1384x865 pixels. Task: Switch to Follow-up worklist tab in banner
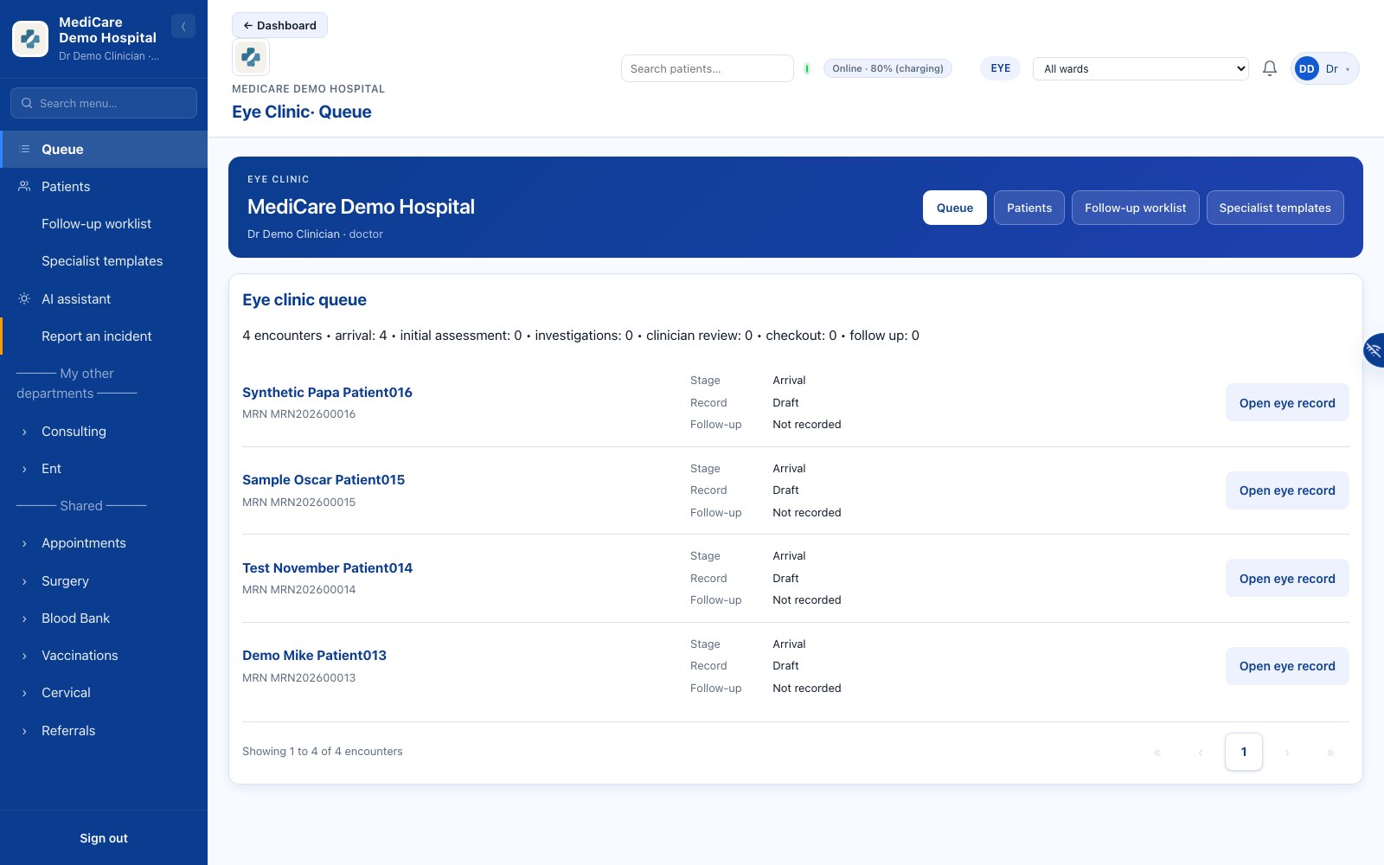(1136, 208)
